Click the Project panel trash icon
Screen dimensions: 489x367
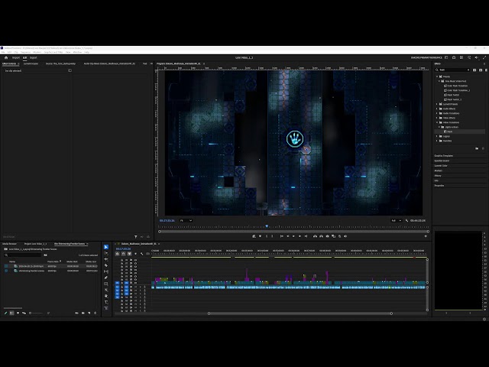coord(95,313)
